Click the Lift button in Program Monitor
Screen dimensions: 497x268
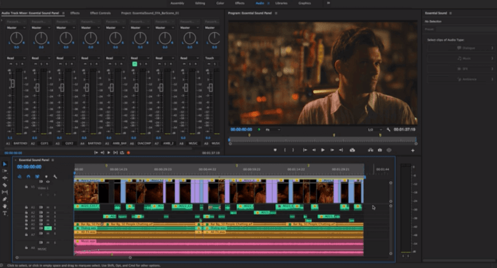coord(352,150)
